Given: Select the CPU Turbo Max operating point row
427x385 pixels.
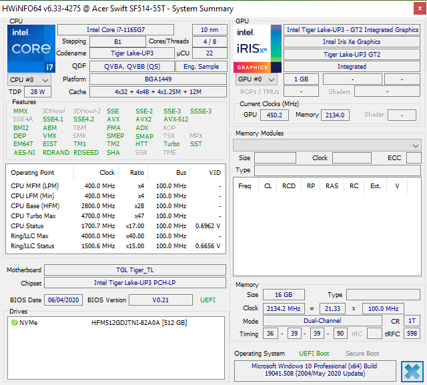Looking at the screenshot, I should click(115, 216).
